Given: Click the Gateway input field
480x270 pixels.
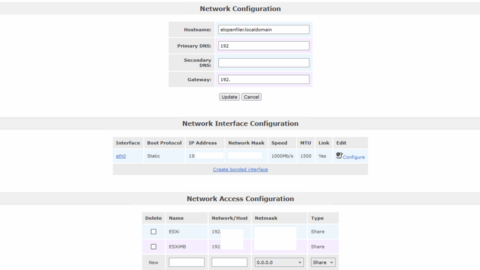Looking at the screenshot, I should pos(264,80).
